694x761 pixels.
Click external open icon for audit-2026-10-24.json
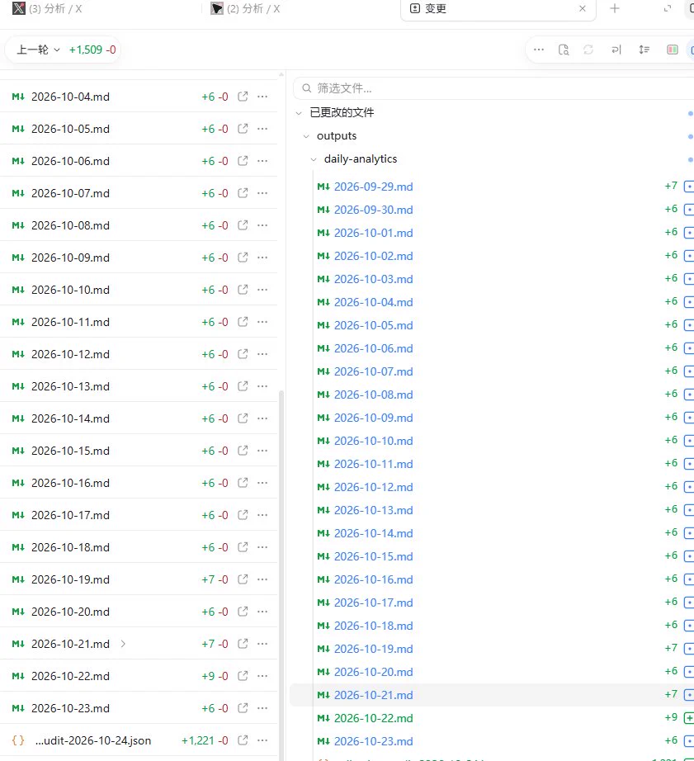point(243,740)
